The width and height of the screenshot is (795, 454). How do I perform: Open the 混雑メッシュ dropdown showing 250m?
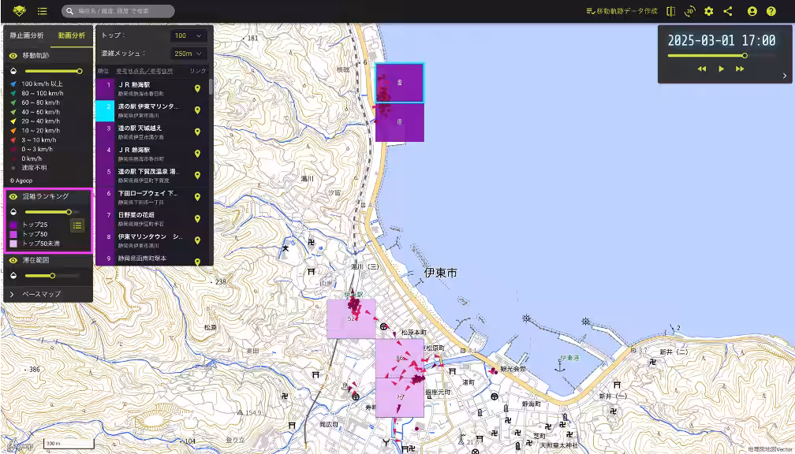(189, 54)
